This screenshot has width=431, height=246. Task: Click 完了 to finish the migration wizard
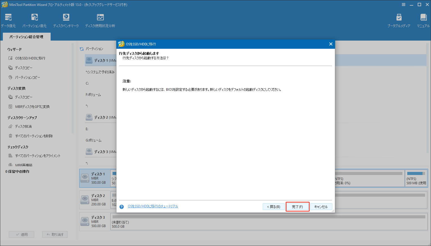tap(297, 206)
